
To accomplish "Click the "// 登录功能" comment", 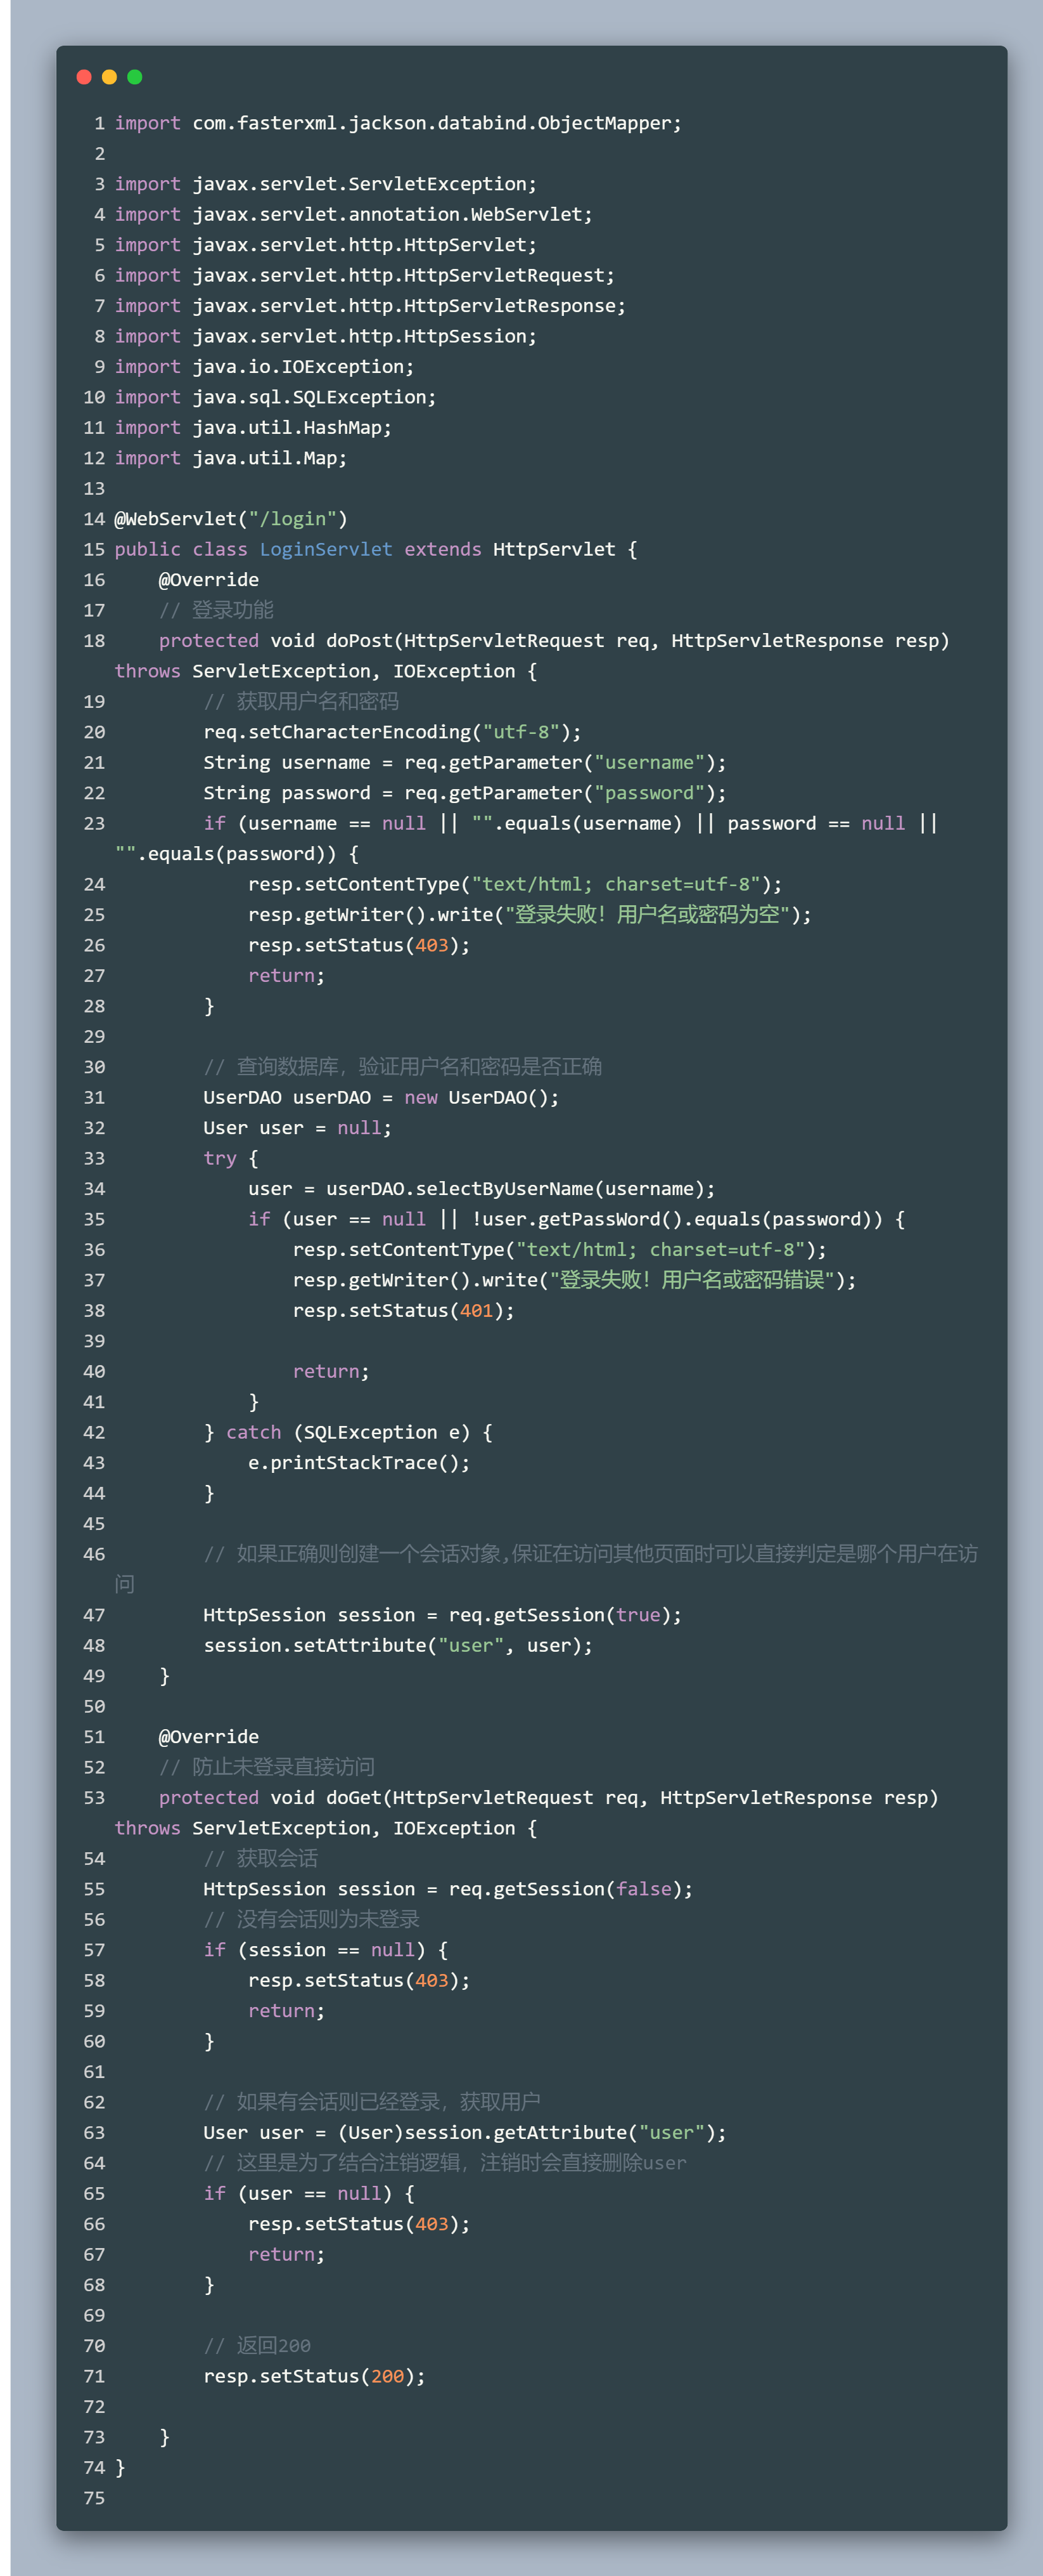I will coord(216,610).
